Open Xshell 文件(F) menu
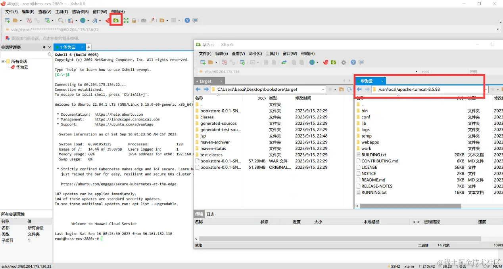The height and width of the screenshot is (269, 503). click(x=11, y=12)
